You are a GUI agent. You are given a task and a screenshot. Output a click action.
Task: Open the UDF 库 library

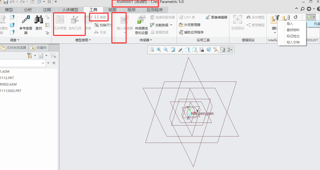pyautogui.click(x=187, y=17)
